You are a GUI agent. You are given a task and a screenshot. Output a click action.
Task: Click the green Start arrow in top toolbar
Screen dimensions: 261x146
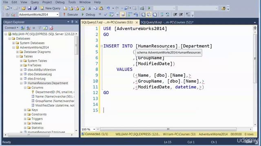point(149,8)
